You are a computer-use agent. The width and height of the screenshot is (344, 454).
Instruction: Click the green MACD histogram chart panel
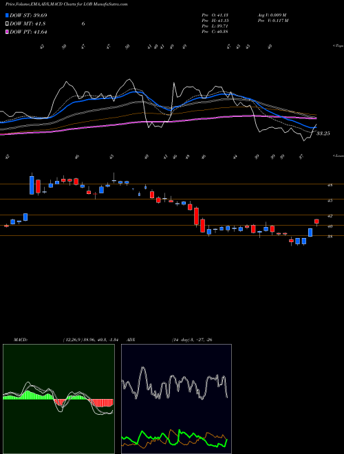(x=58, y=399)
